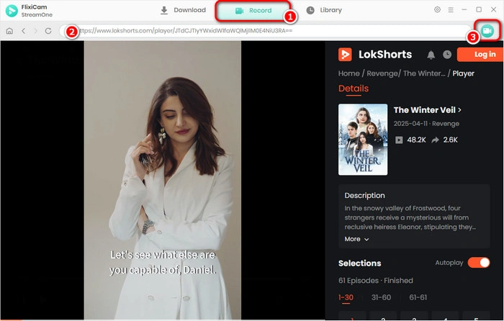Viewport: 504px width, 321px height.
Task: Reload the page with refresh icon
Action: pos(48,32)
